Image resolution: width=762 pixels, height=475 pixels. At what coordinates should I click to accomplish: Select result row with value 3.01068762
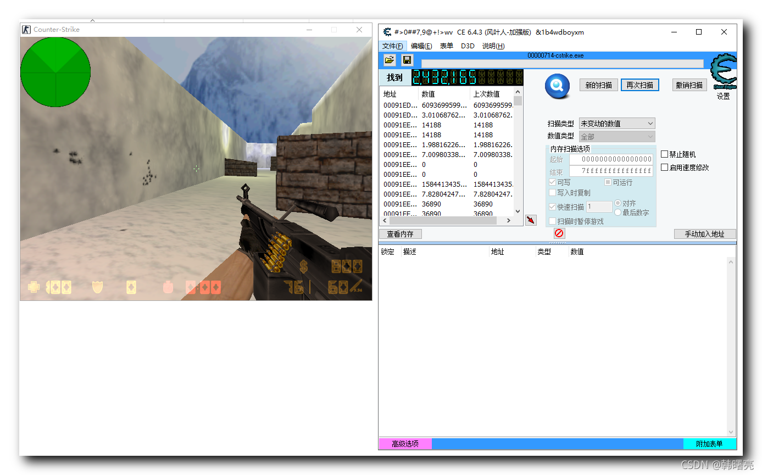[x=447, y=115]
